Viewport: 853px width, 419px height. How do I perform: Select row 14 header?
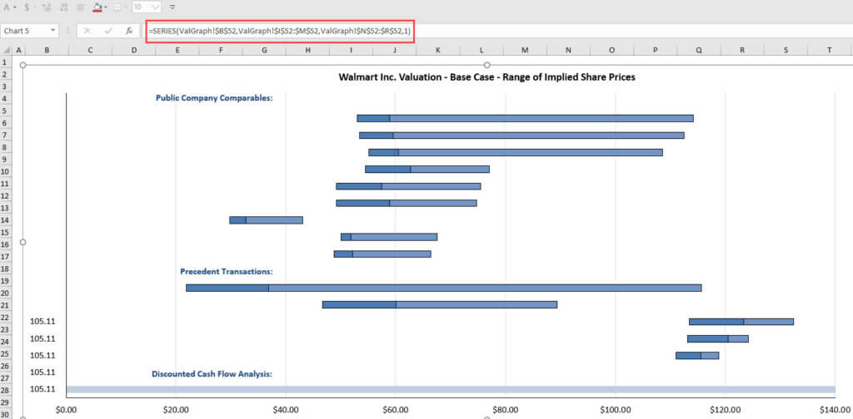click(x=6, y=220)
